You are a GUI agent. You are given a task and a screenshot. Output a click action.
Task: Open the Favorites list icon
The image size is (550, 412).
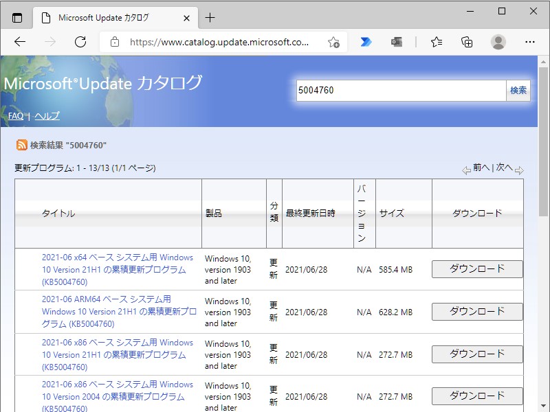[437, 42]
